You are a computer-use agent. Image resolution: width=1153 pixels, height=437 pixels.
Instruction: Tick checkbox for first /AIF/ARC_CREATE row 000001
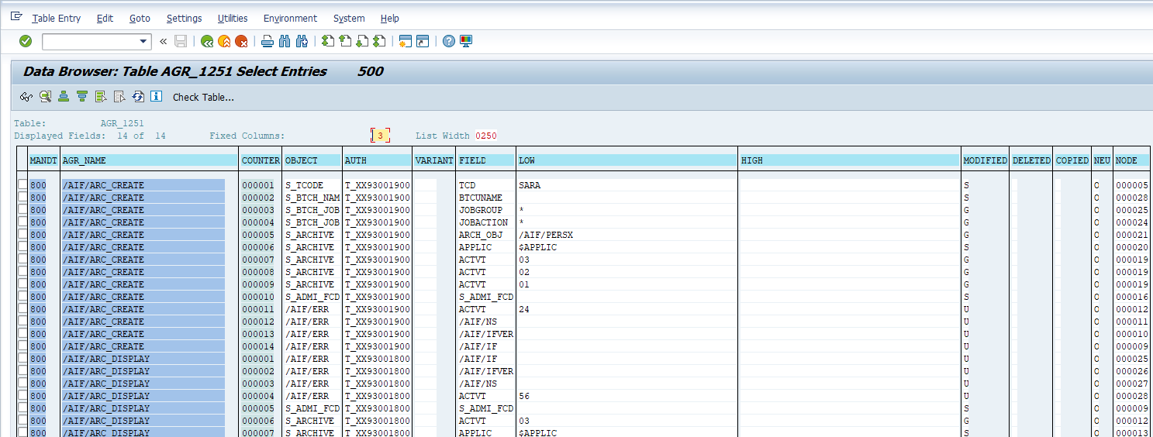22,185
